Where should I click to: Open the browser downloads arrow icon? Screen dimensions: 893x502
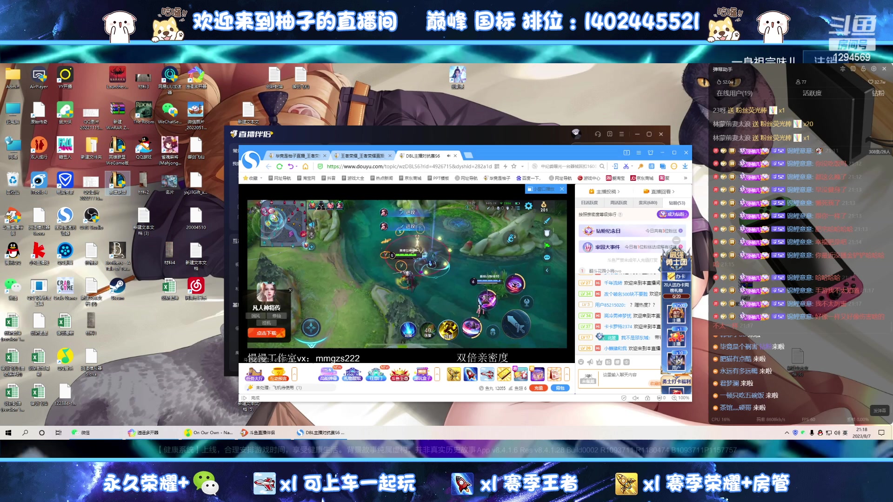tap(685, 166)
